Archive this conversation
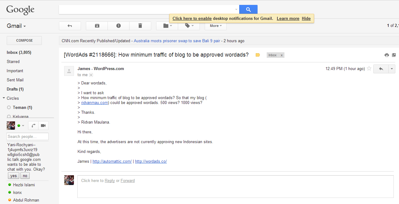399x204 pixels. coord(97,26)
